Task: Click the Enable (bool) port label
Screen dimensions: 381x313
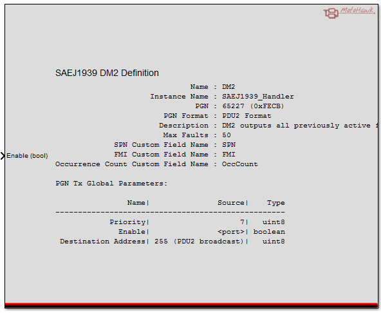Action: coord(27,156)
